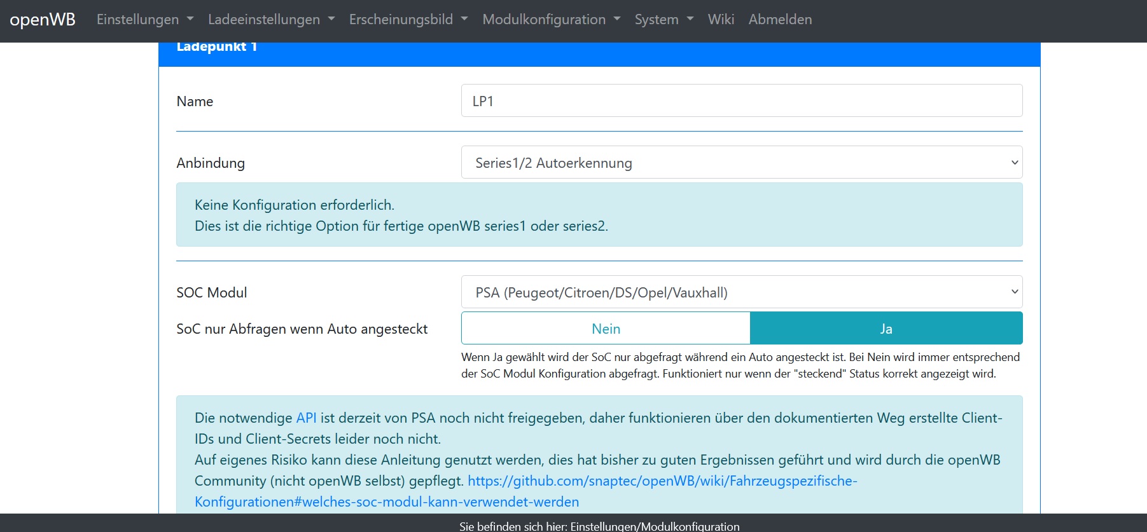Open the GitHub wiki Fahrzeugspezifische link
Viewport: 1147px width, 532px height.
662,481
